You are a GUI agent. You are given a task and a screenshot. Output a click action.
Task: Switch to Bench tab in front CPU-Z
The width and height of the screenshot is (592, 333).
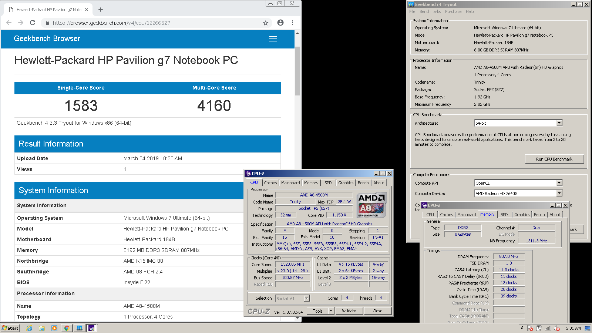363,183
